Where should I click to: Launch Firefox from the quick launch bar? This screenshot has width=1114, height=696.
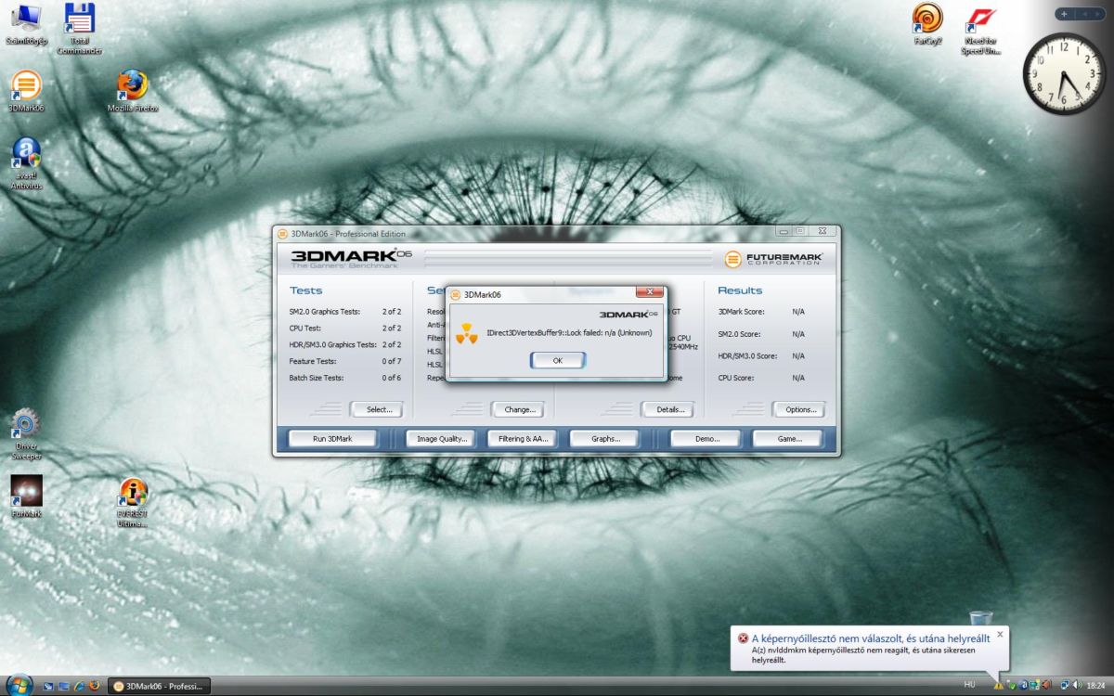click(x=95, y=686)
